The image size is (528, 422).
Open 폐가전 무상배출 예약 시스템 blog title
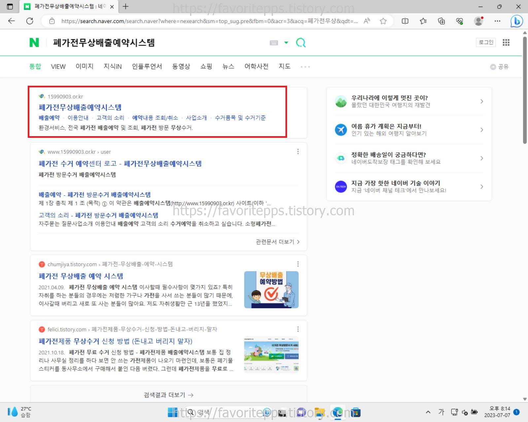[x=81, y=276]
